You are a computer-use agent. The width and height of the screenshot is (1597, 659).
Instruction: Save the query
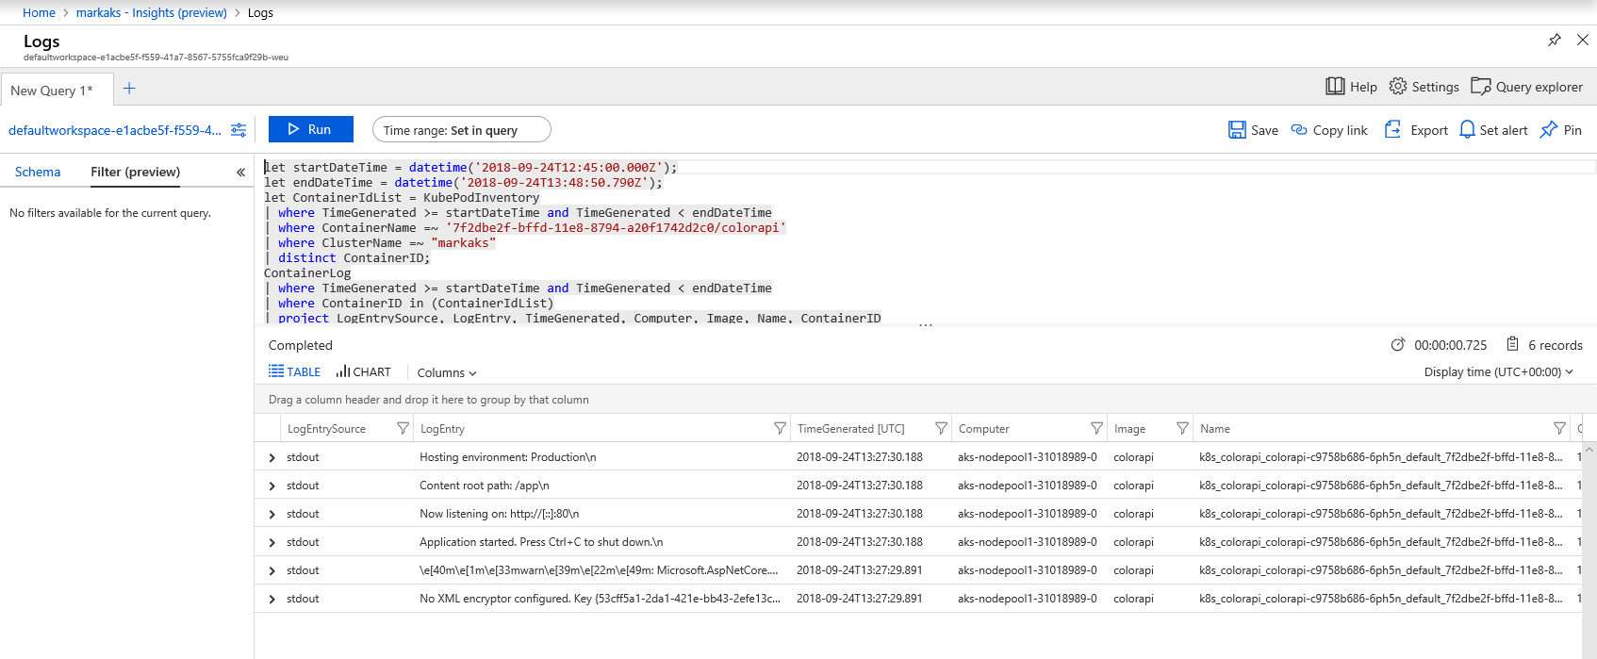pos(1253,130)
